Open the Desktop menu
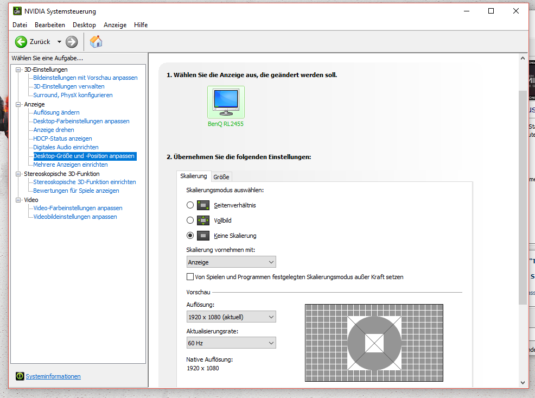The width and height of the screenshot is (535, 398). pyautogui.click(x=84, y=25)
